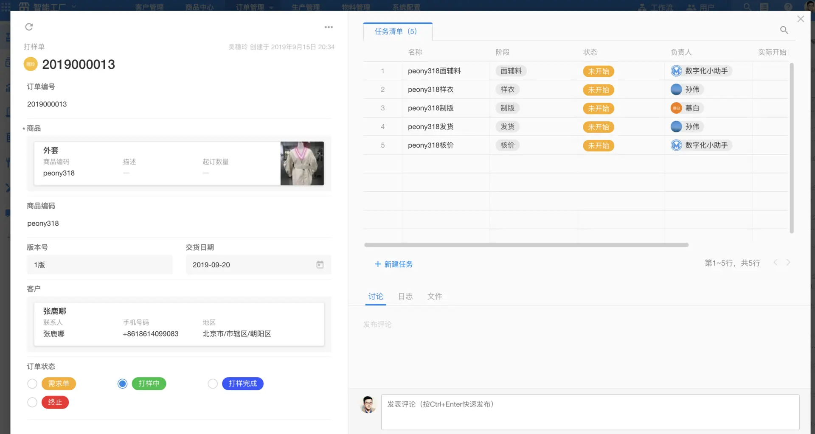Close the order detail dialog
Screen dimensions: 815x434
coord(801,19)
